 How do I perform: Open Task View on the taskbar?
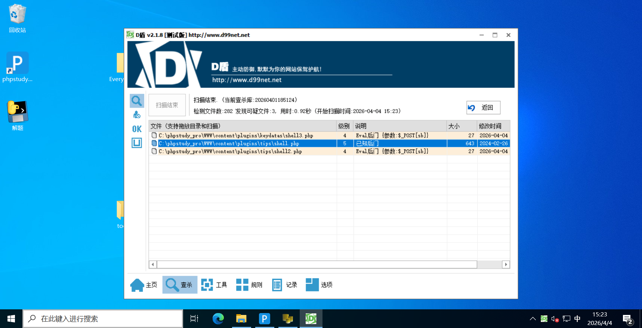194,319
